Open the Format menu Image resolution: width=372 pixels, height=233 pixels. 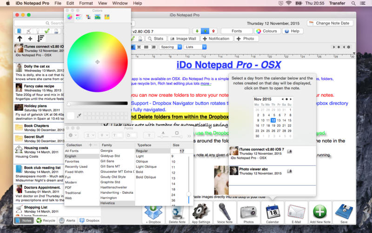tap(86, 3)
